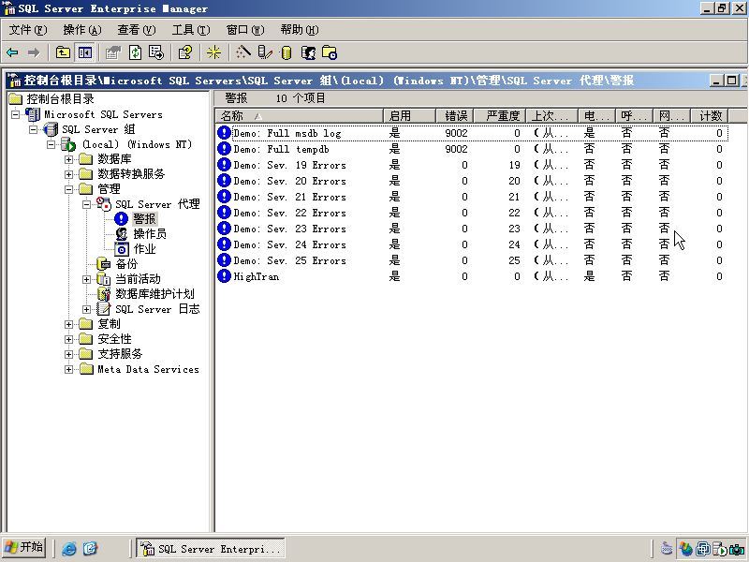Select the 数据库维护计划 icon in tree
Viewport: 749px width, 562px height.
point(104,294)
